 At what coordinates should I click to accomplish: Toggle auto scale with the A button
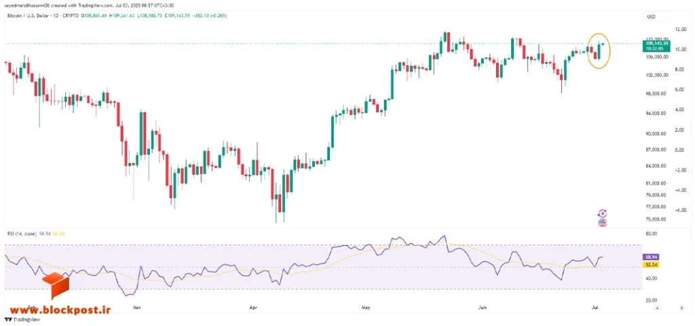[657, 308]
